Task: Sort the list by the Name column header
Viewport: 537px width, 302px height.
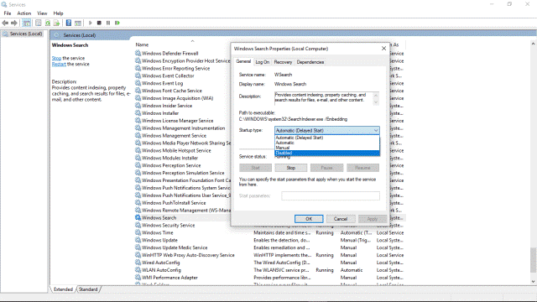Action: click(142, 44)
